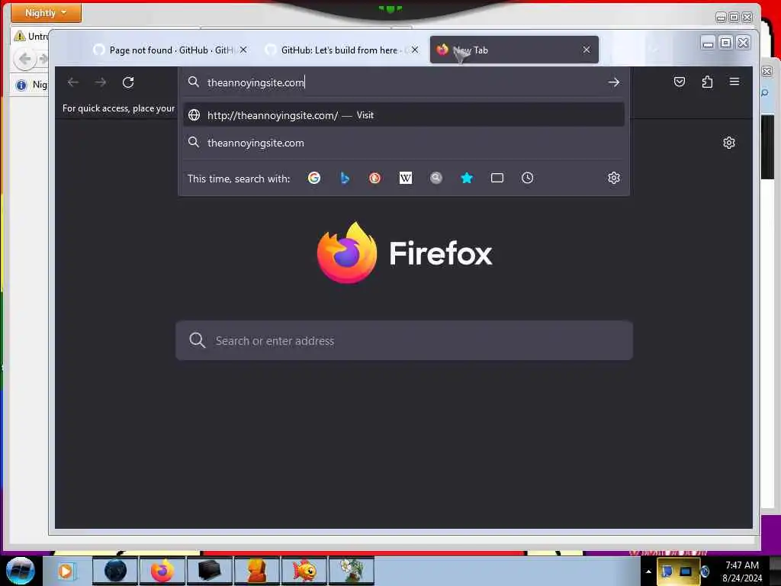Click back button in background Nightly window
This screenshot has height=586, width=781.
(x=25, y=60)
